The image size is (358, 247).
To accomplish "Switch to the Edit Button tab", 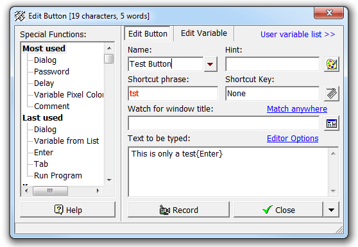I will click(x=148, y=34).
